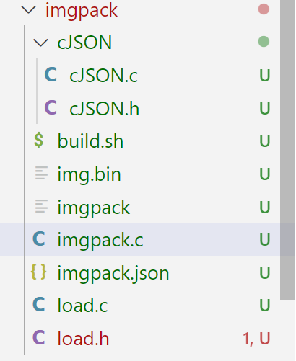The height and width of the screenshot is (361, 296).
Task: Click the purple C icon beside load.h
Action: click(x=39, y=337)
